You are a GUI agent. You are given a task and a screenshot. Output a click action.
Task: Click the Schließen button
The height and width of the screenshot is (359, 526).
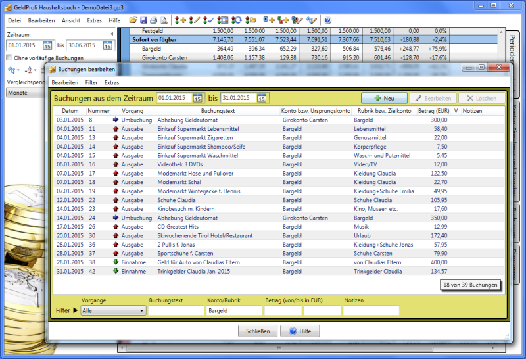pyautogui.click(x=257, y=331)
